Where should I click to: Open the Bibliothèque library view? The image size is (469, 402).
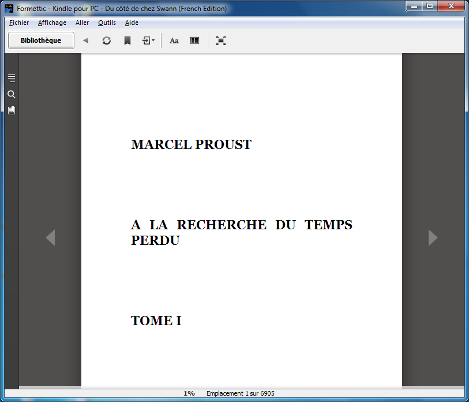pos(41,40)
